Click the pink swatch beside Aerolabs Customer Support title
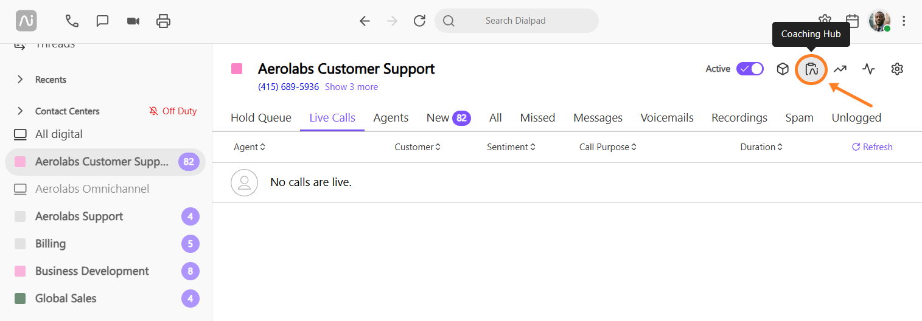 237,69
